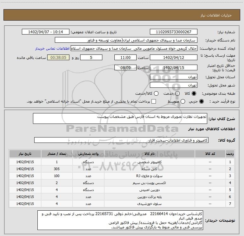The width and height of the screenshot is (244, 236).
Task: Click the goods group field کامپیوتر و فناوری اطلاعات
Action: coord(121,140)
